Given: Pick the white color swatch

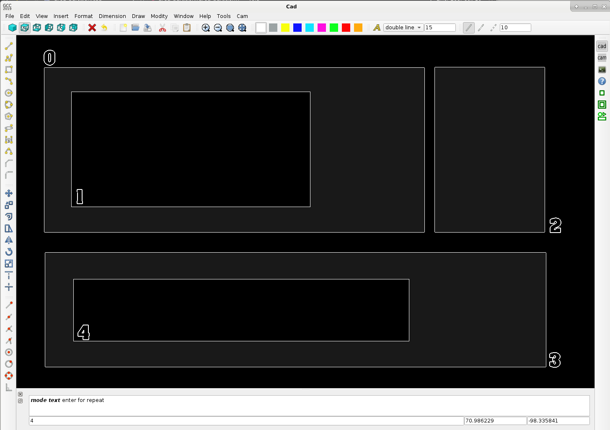Looking at the screenshot, I should point(261,28).
